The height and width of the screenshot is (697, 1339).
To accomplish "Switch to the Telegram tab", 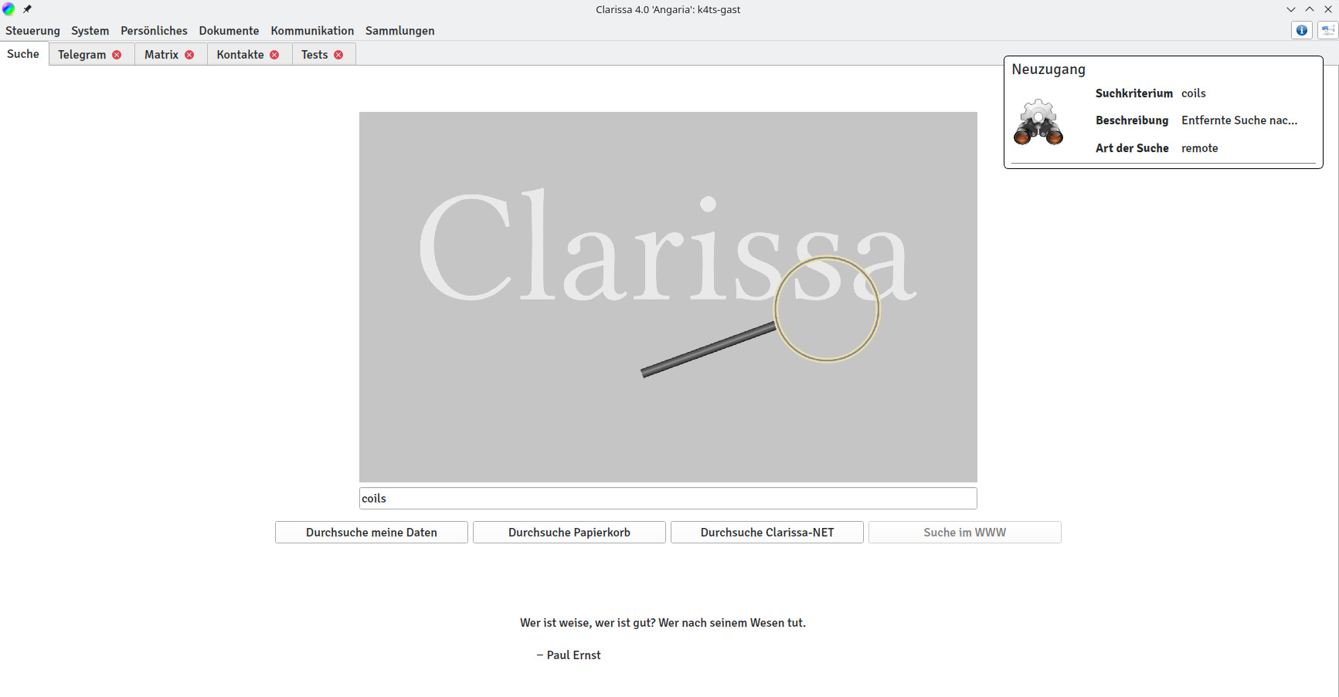I will (x=82, y=55).
